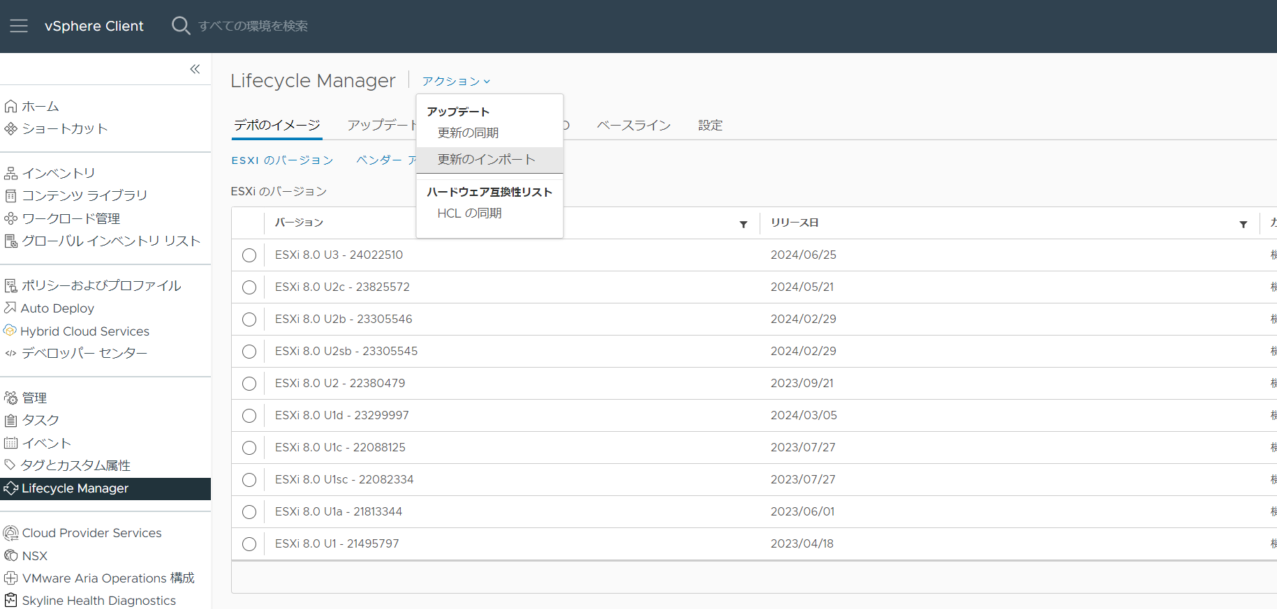Switch to the アップデート tab

tap(381, 125)
